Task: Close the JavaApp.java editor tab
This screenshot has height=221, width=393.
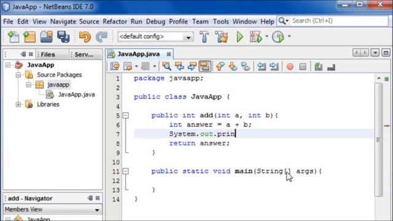Action: tap(169, 54)
